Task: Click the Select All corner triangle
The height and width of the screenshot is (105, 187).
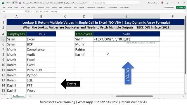Action: [x=4, y=16]
